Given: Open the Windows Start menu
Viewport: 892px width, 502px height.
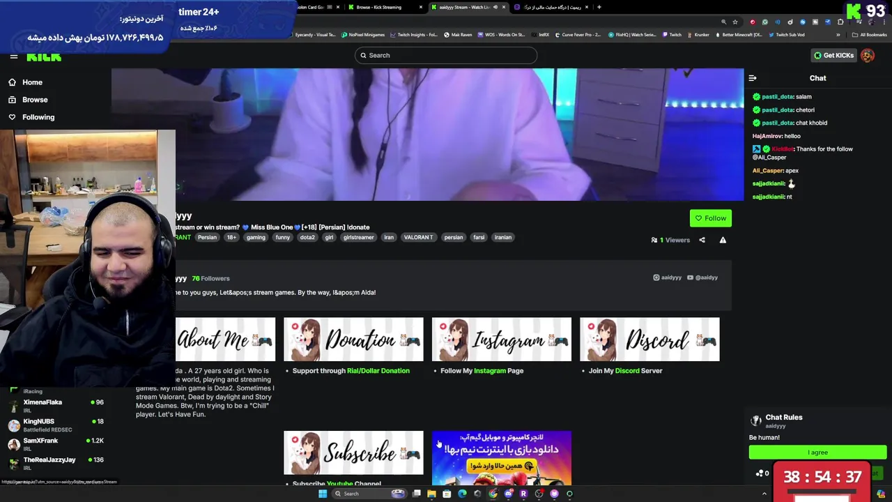Looking at the screenshot, I should (322, 494).
